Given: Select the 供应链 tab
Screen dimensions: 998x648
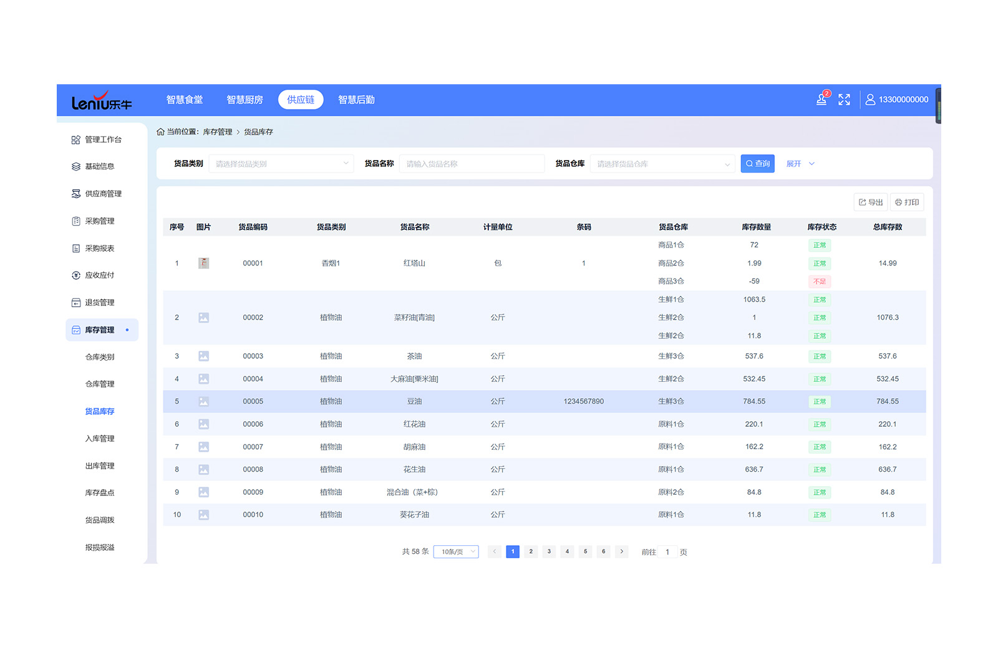Looking at the screenshot, I should (x=301, y=100).
